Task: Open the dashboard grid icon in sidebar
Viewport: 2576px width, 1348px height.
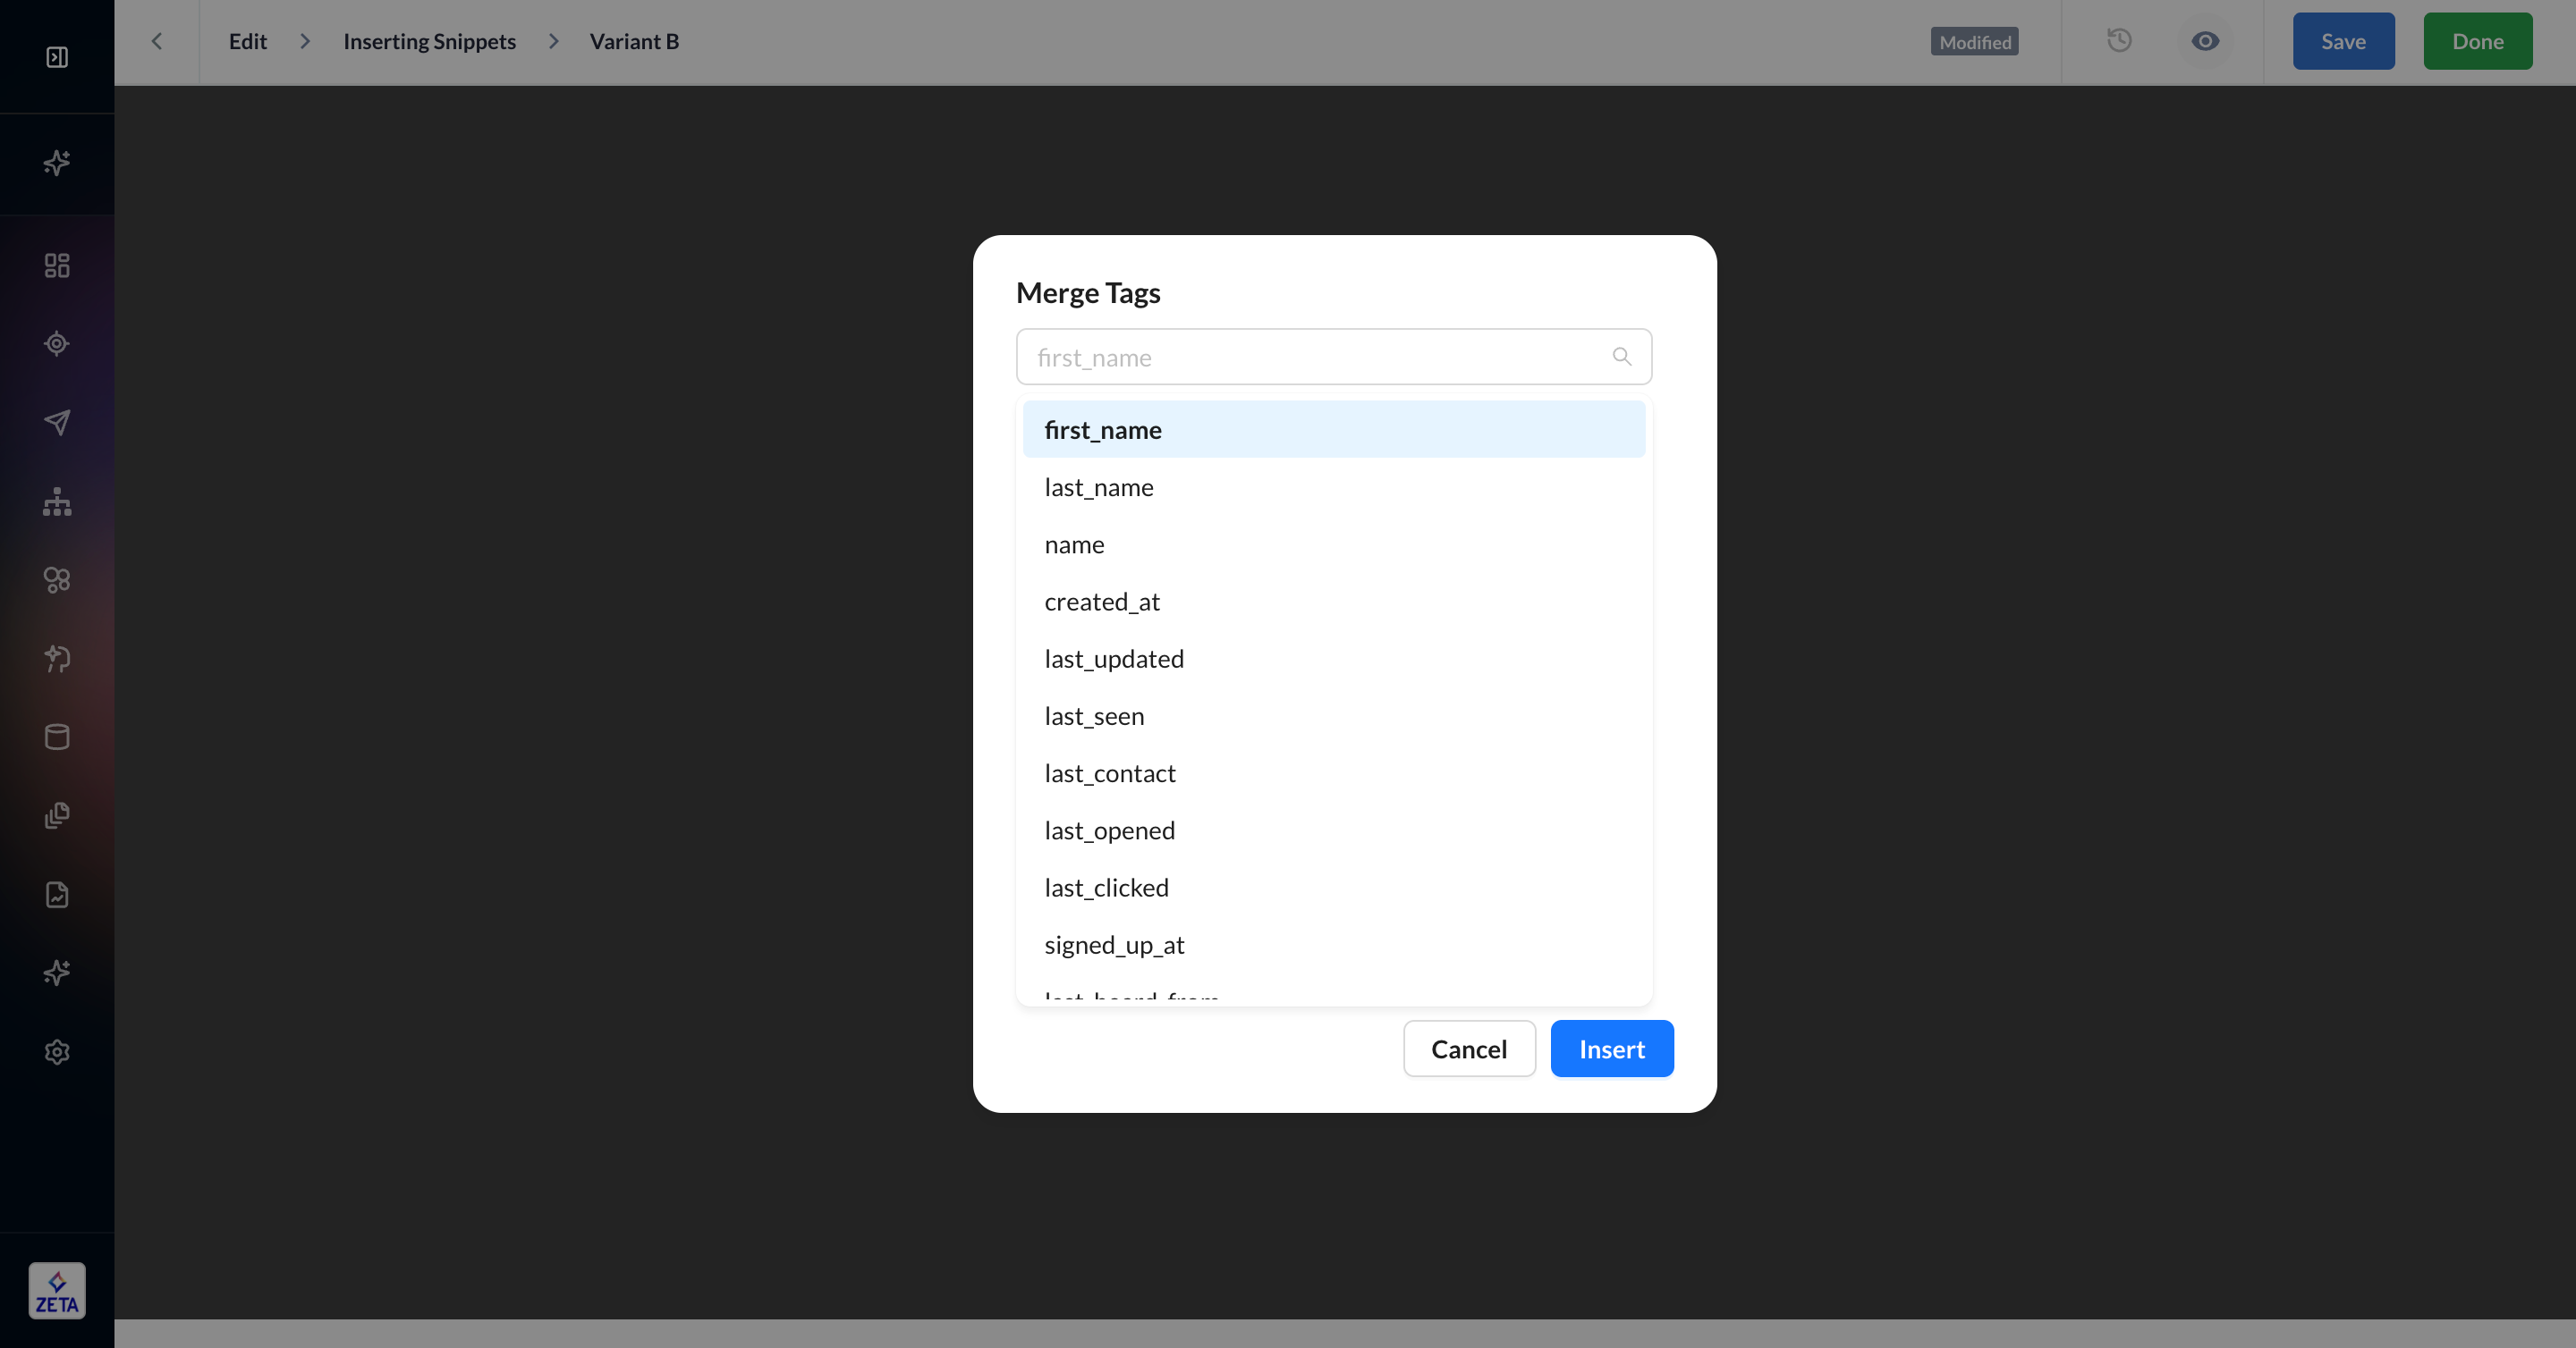Action: pyautogui.click(x=57, y=265)
